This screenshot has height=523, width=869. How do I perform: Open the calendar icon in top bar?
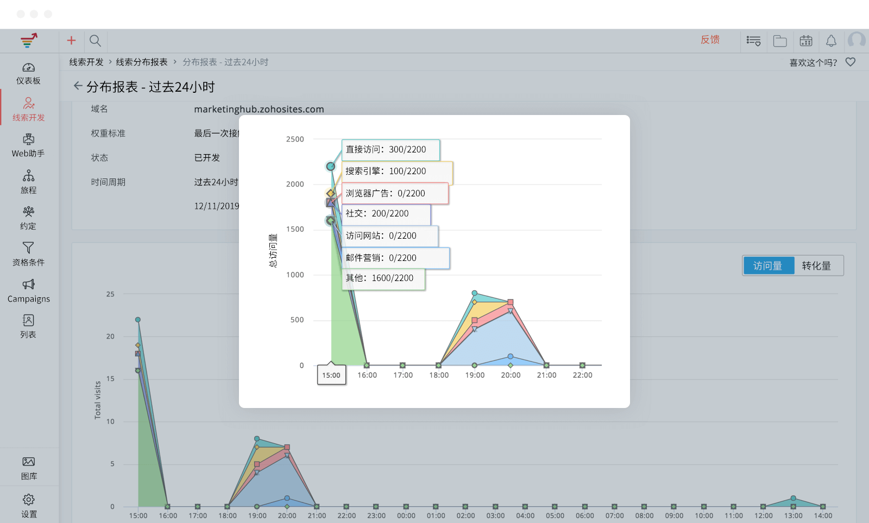pos(806,41)
